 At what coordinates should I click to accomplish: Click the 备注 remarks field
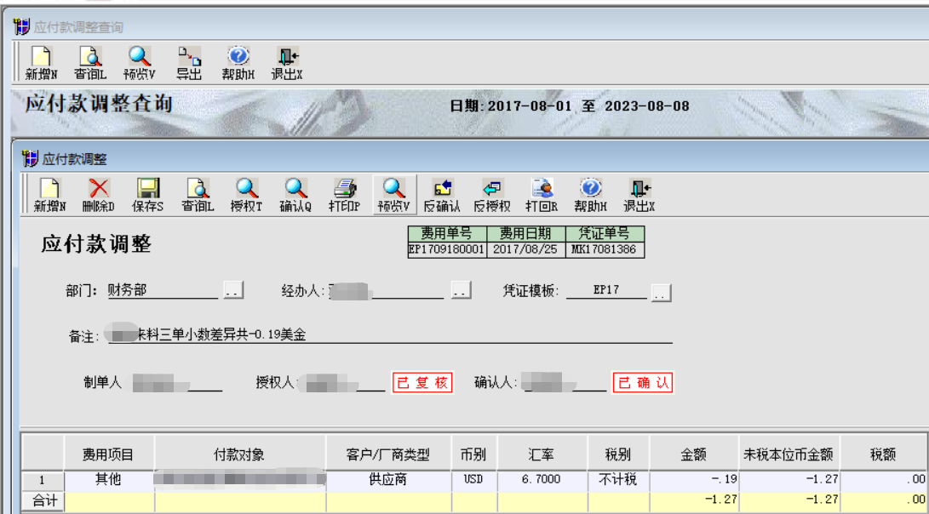coord(390,334)
